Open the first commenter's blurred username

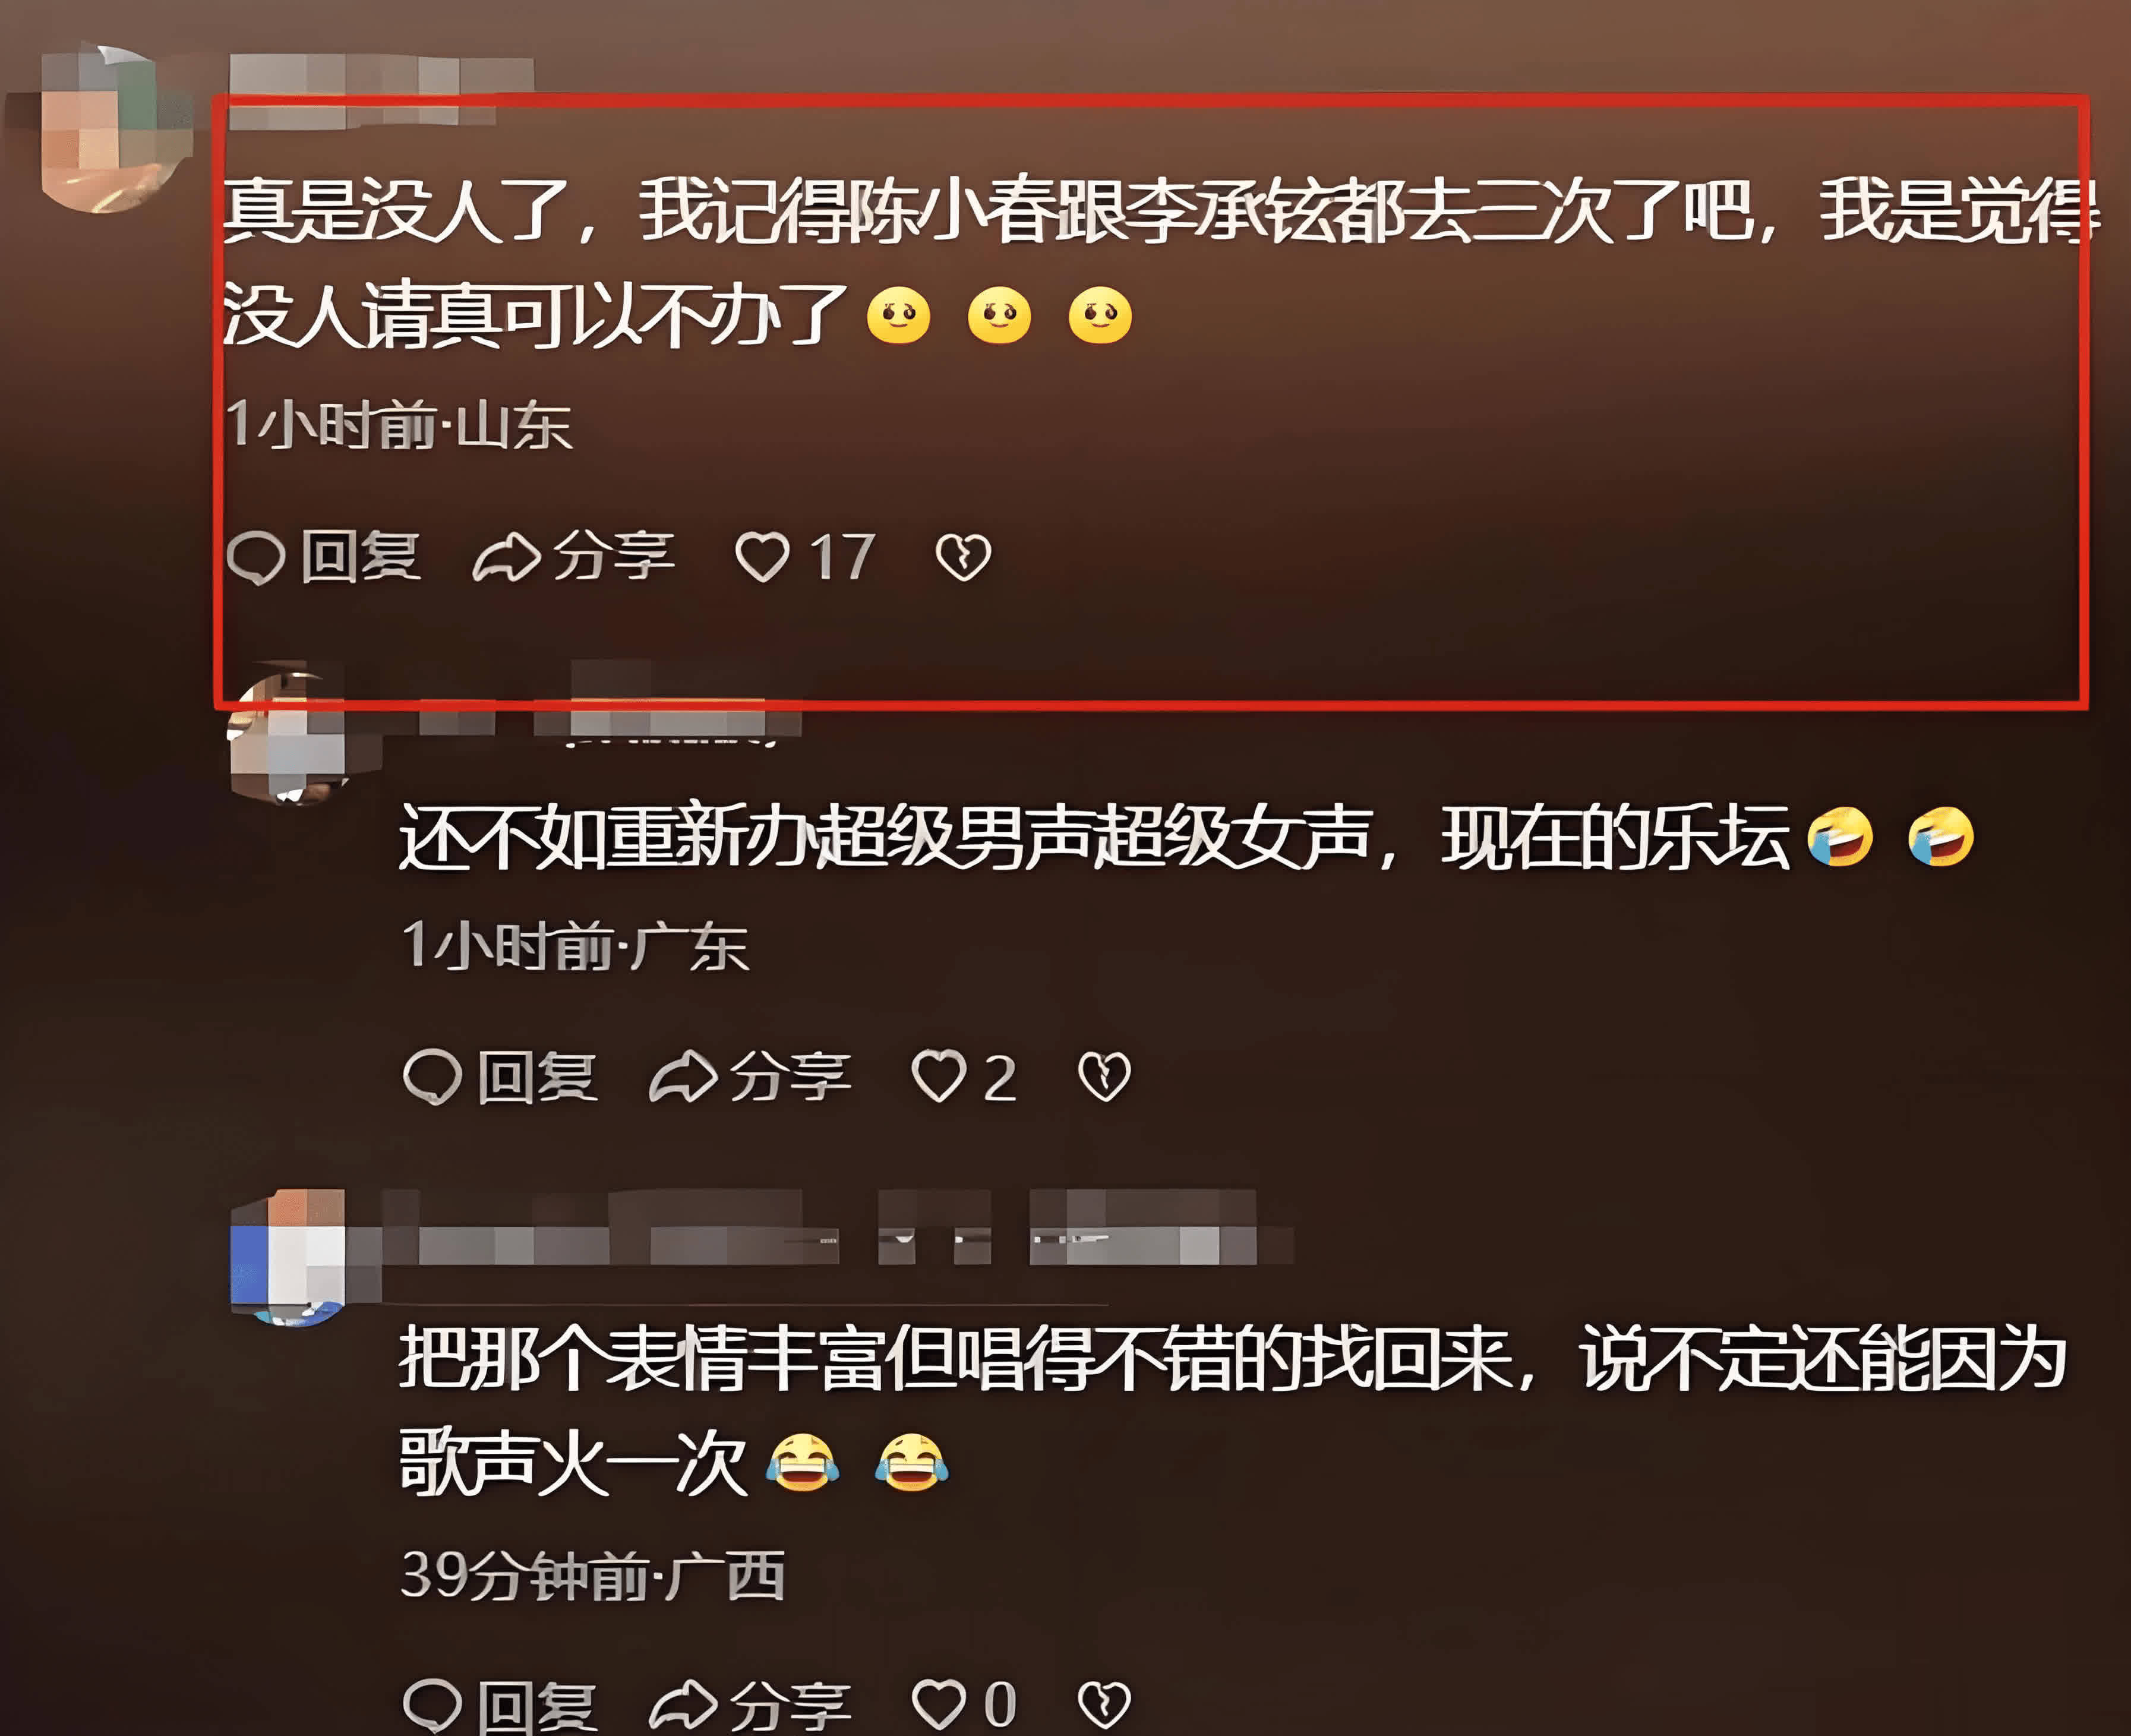coord(380,90)
